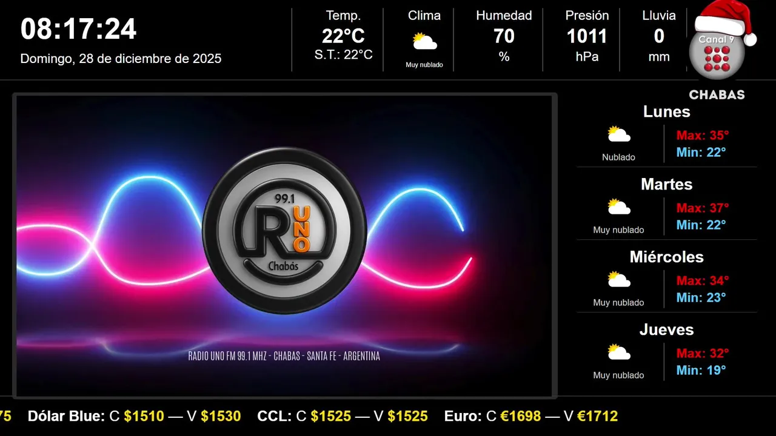Click the Jueves forecast weather icon
776x436 pixels.
(619, 352)
